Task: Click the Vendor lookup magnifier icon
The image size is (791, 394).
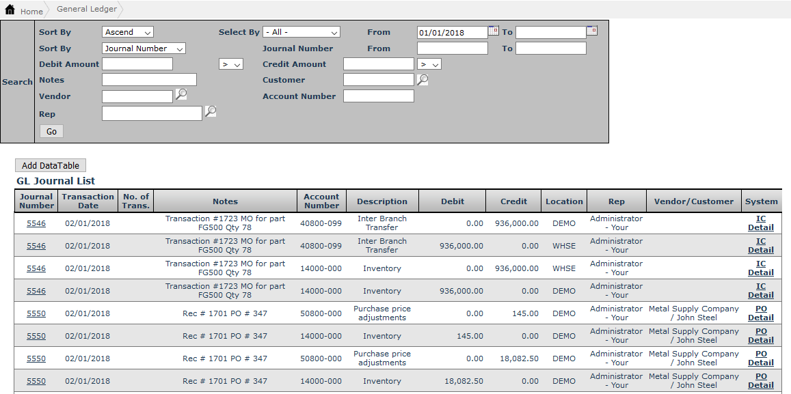Action: [x=181, y=95]
